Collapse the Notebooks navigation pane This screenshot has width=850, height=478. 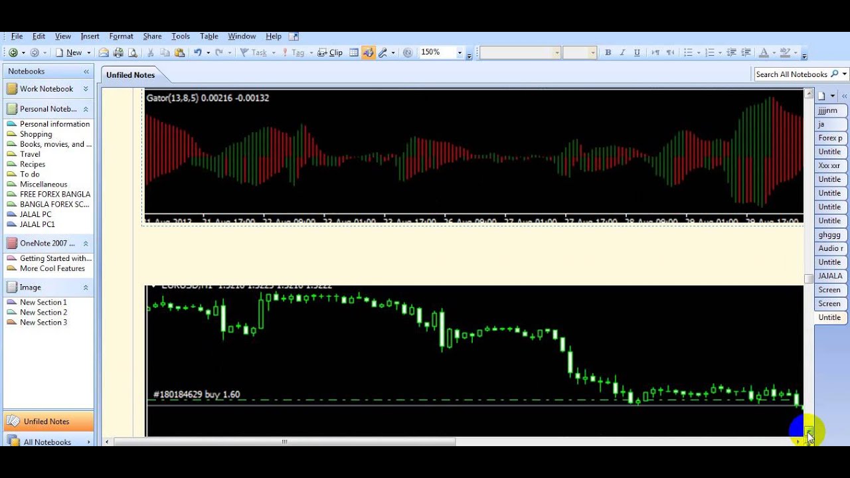(86, 71)
